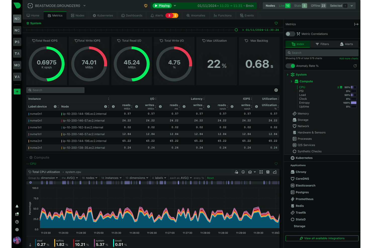Click View all available integrations
The height and width of the screenshot is (248, 372).
(x=322, y=238)
